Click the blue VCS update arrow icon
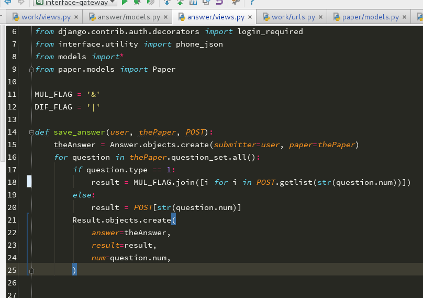 point(167,2)
